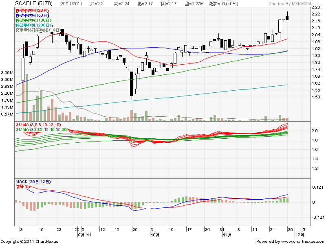This screenshot has width=326, height=244.
Task: Click the 信号 (9) signal line label
Action: [x=22, y=186]
